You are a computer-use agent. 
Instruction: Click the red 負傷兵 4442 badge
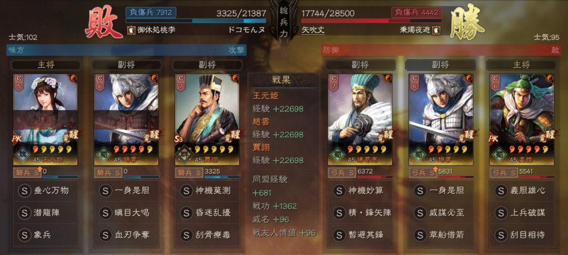coord(417,13)
